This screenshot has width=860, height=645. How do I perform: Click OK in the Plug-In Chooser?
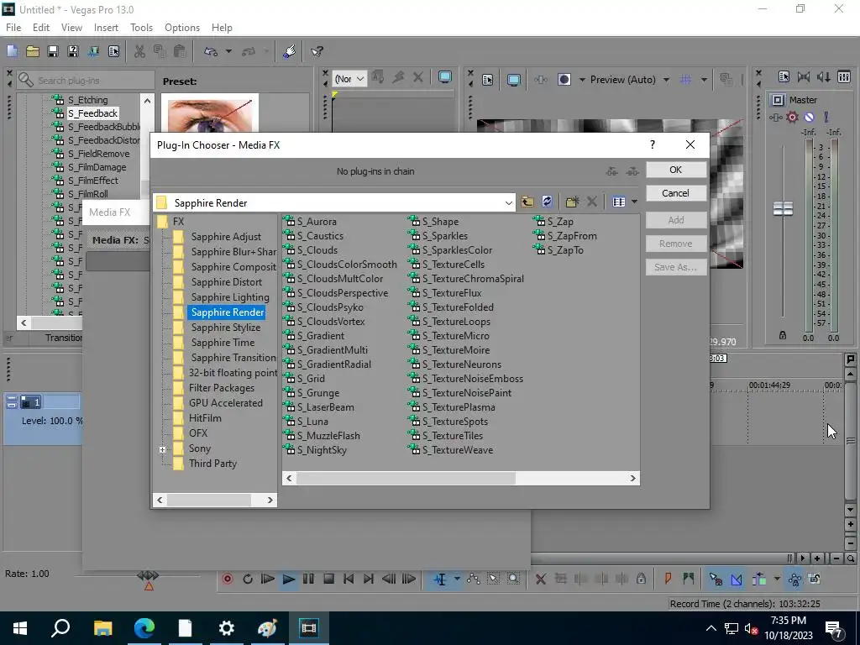coord(676,170)
